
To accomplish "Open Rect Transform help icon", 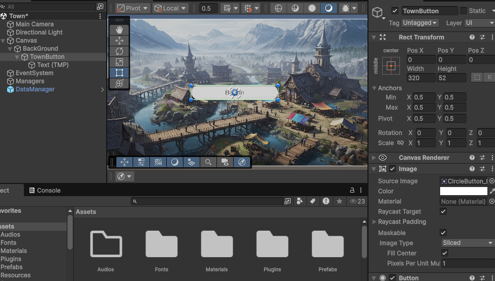I will pyautogui.click(x=472, y=37).
